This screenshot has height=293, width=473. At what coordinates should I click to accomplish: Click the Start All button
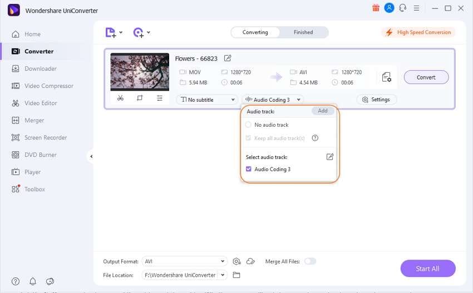[428, 269]
